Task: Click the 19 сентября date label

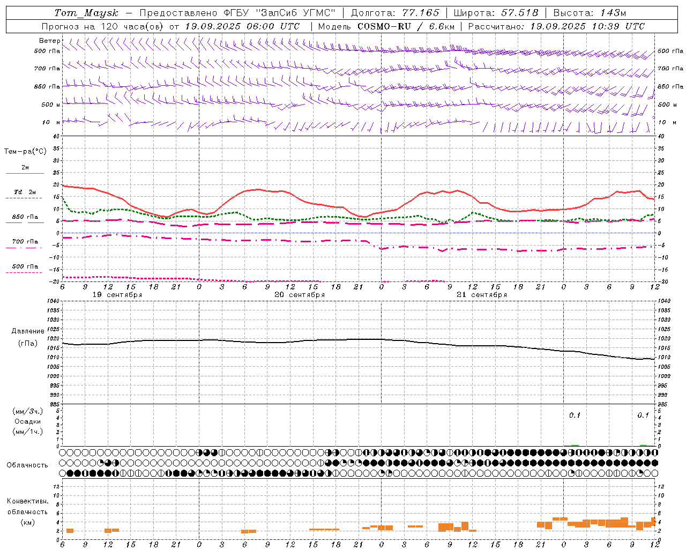Action: pyautogui.click(x=117, y=295)
